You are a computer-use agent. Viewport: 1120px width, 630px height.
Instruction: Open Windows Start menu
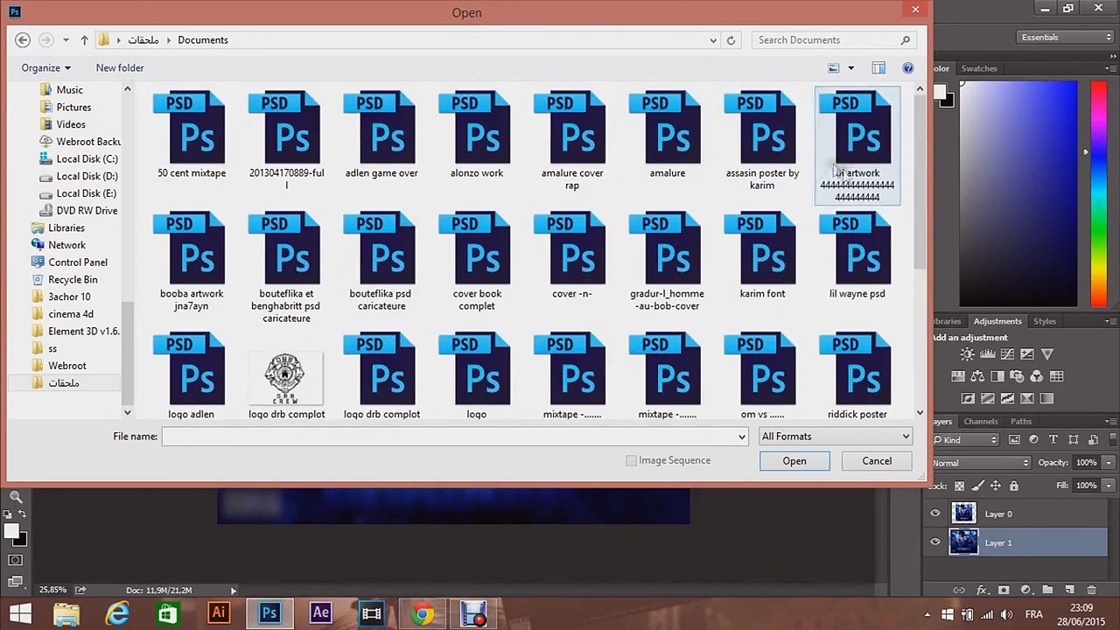tap(18, 613)
